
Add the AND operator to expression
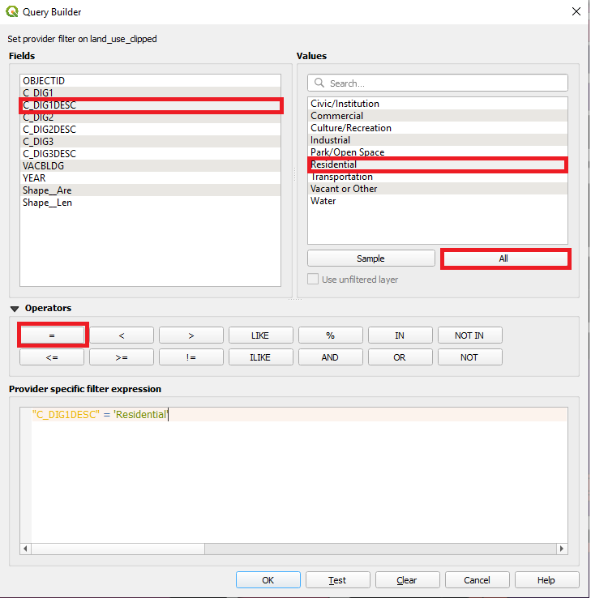(x=330, y=357)
